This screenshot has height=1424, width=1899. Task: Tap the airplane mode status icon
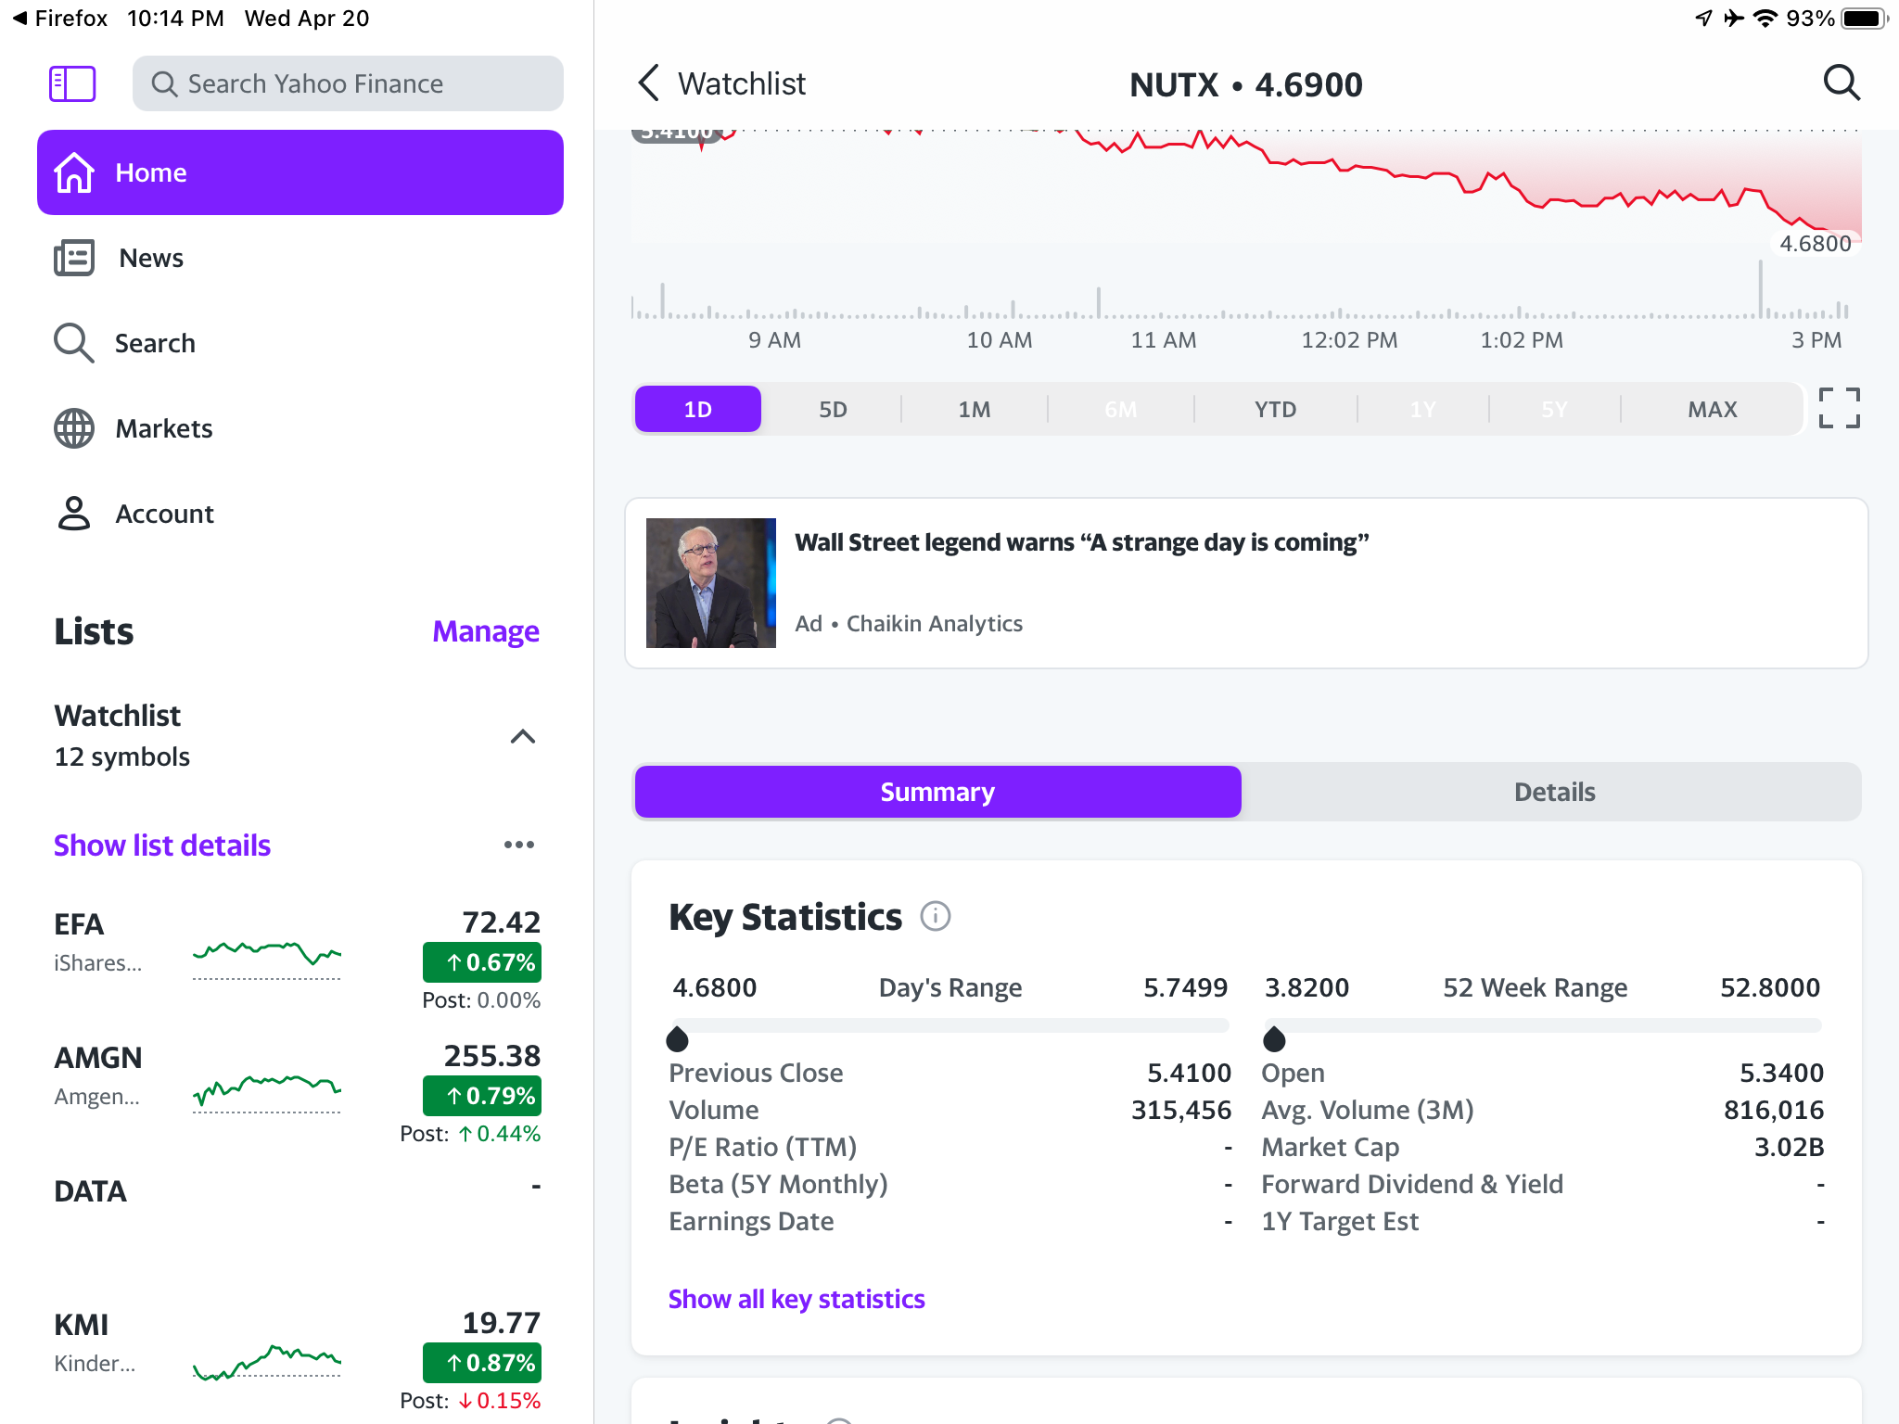pos(1734,19)
